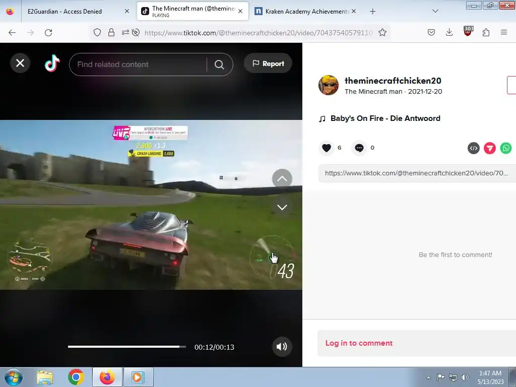This screenshot has width=516, height=387.
Task: Close The Minecraft man tab
Action: point(240,11)
